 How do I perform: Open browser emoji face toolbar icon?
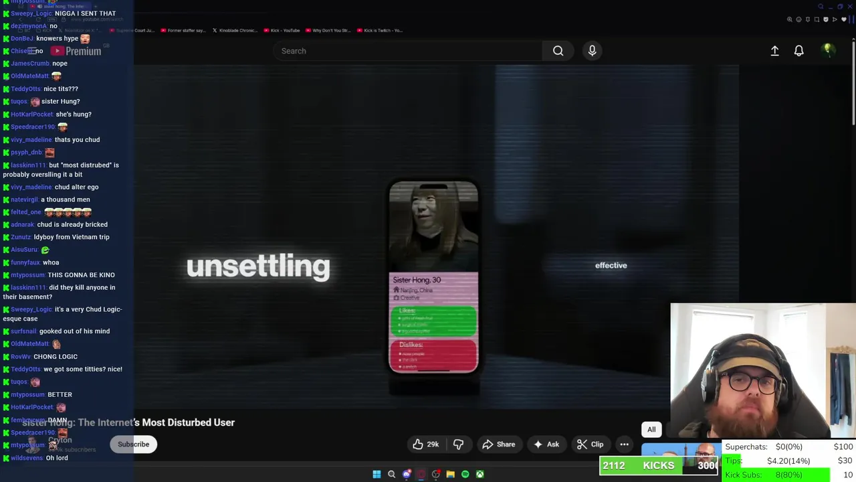pyautogui.click(x=798, y=19)
